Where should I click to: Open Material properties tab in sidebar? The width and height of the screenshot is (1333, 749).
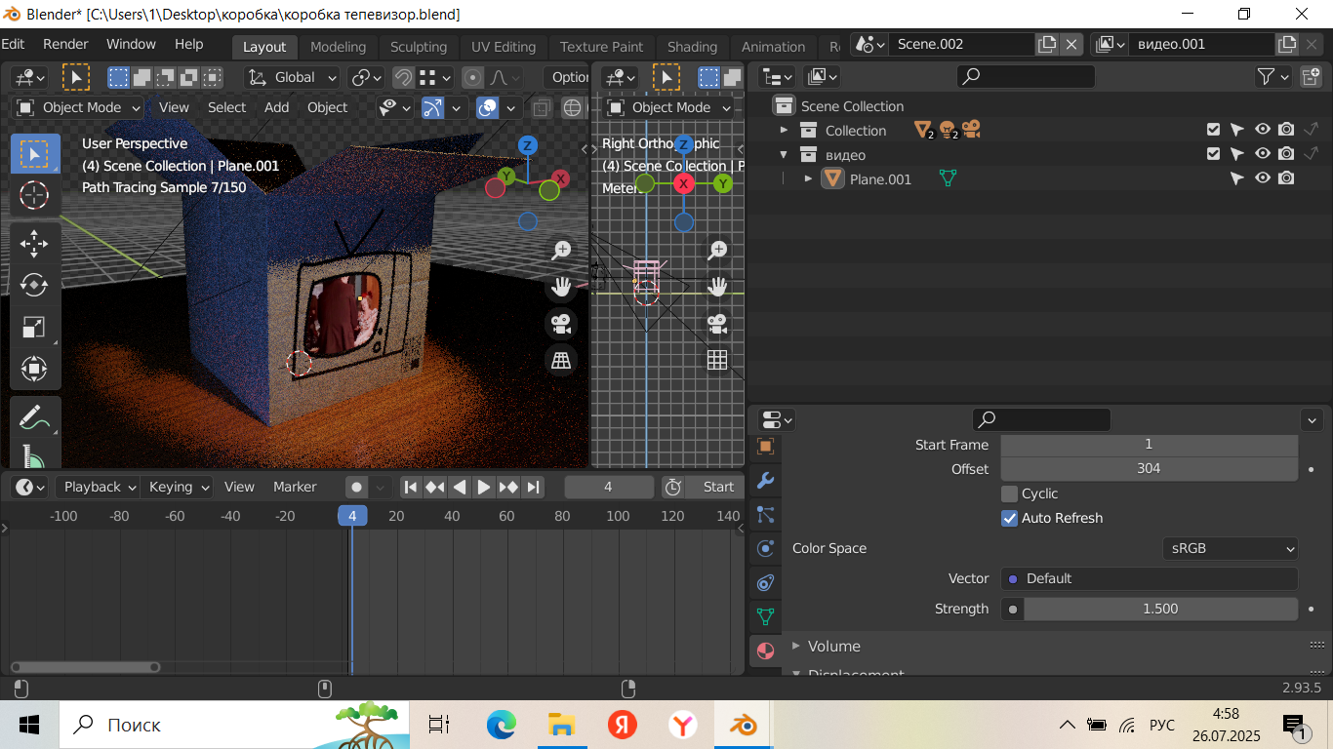click(765, 650)
